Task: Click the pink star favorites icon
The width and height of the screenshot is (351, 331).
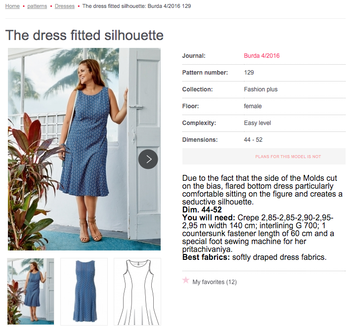Action: tap(186, 281)
